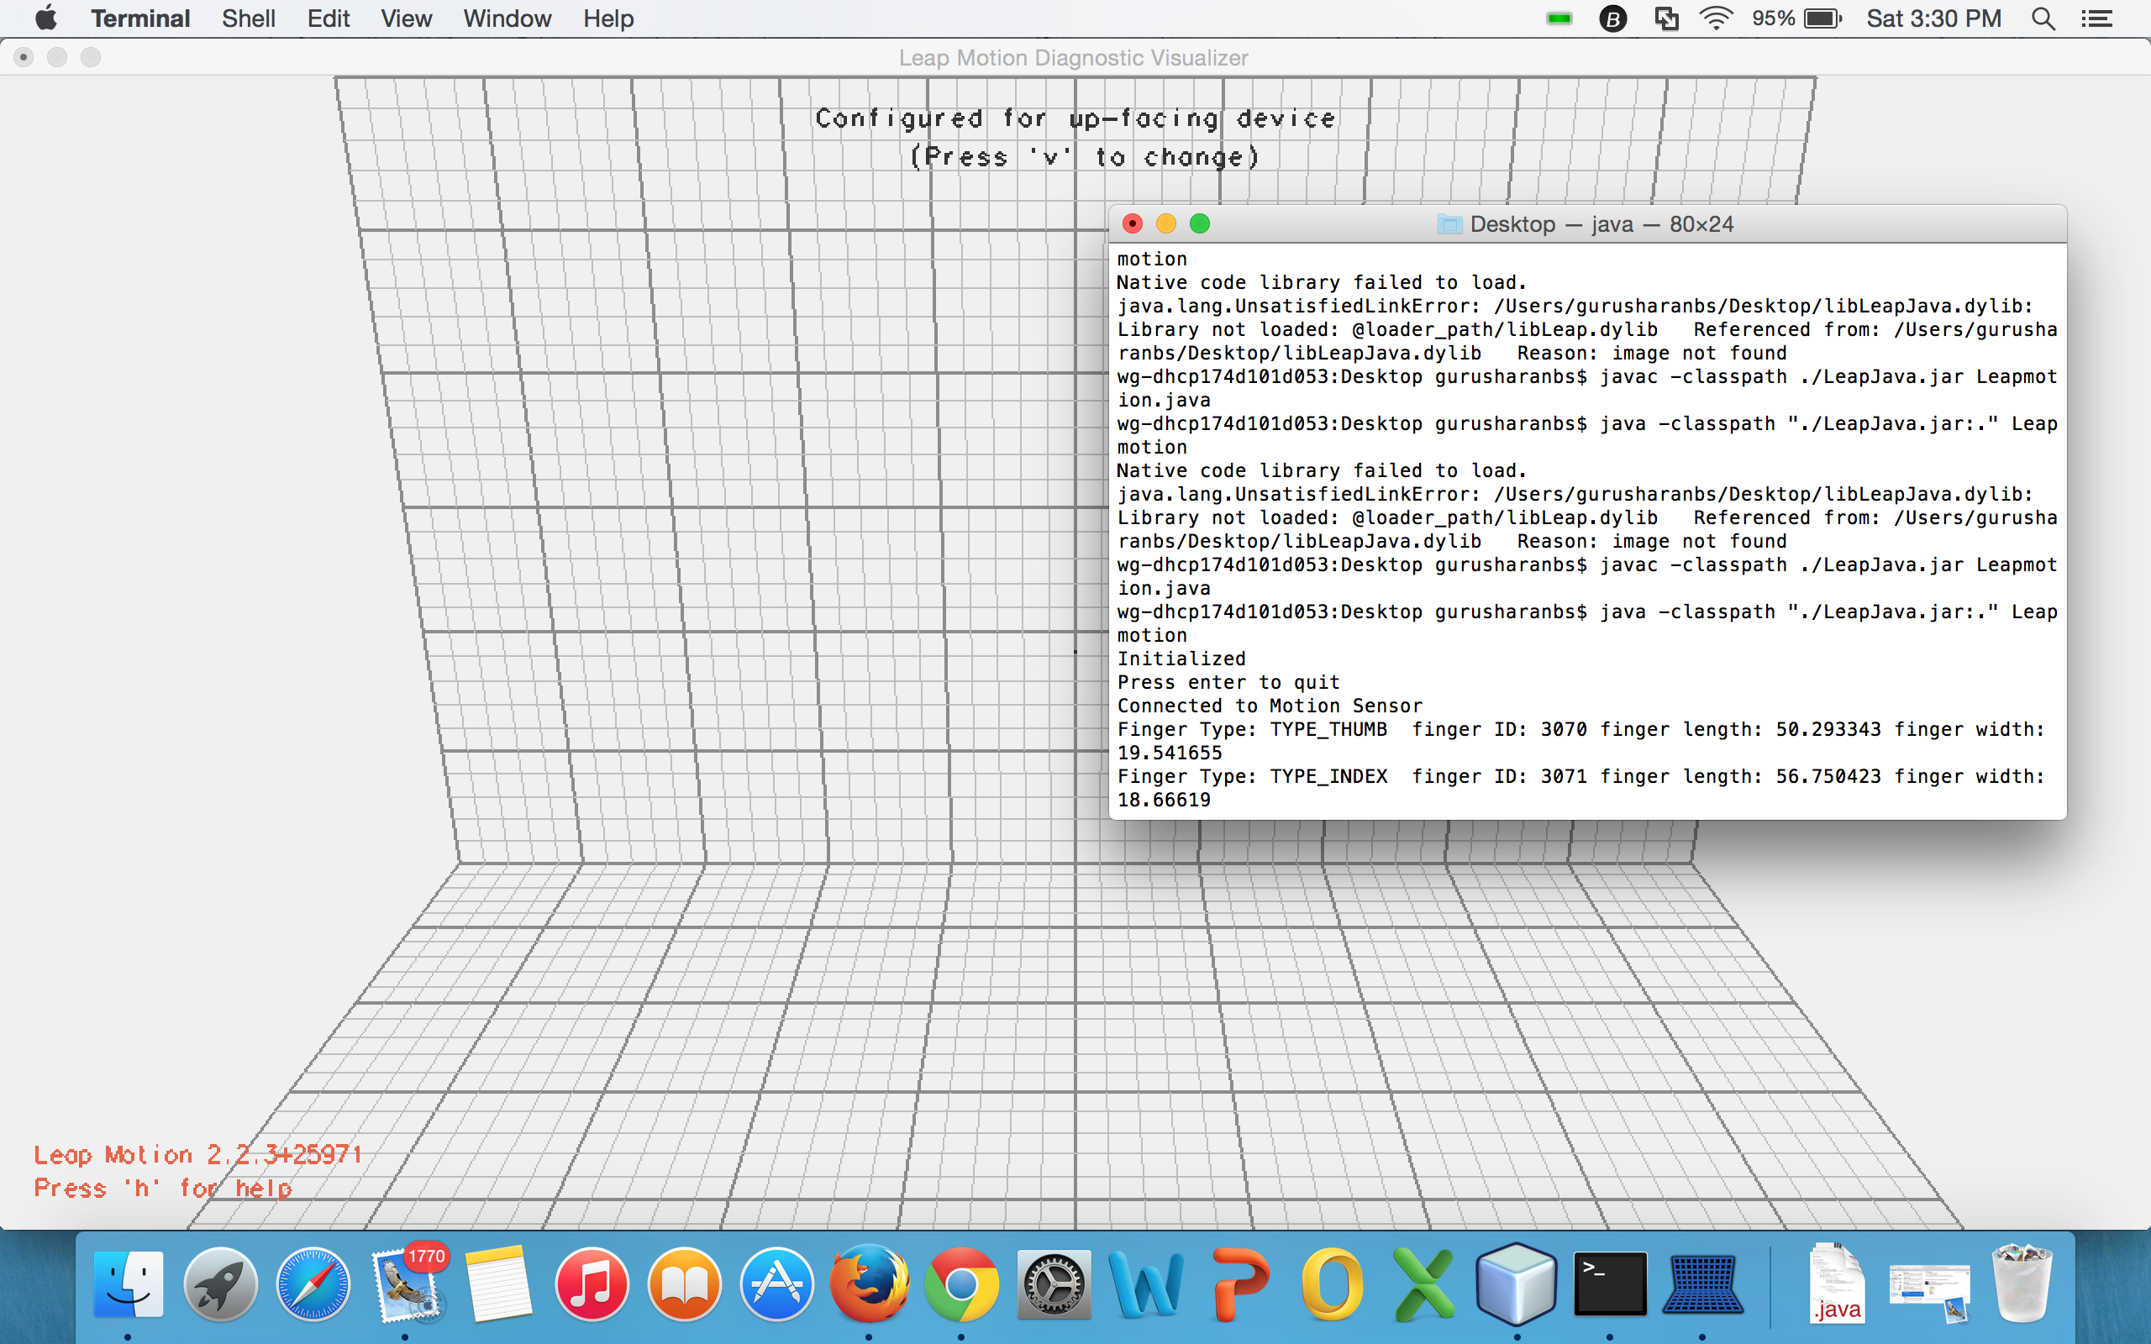Open Finder from the dock

point(129,1284)
